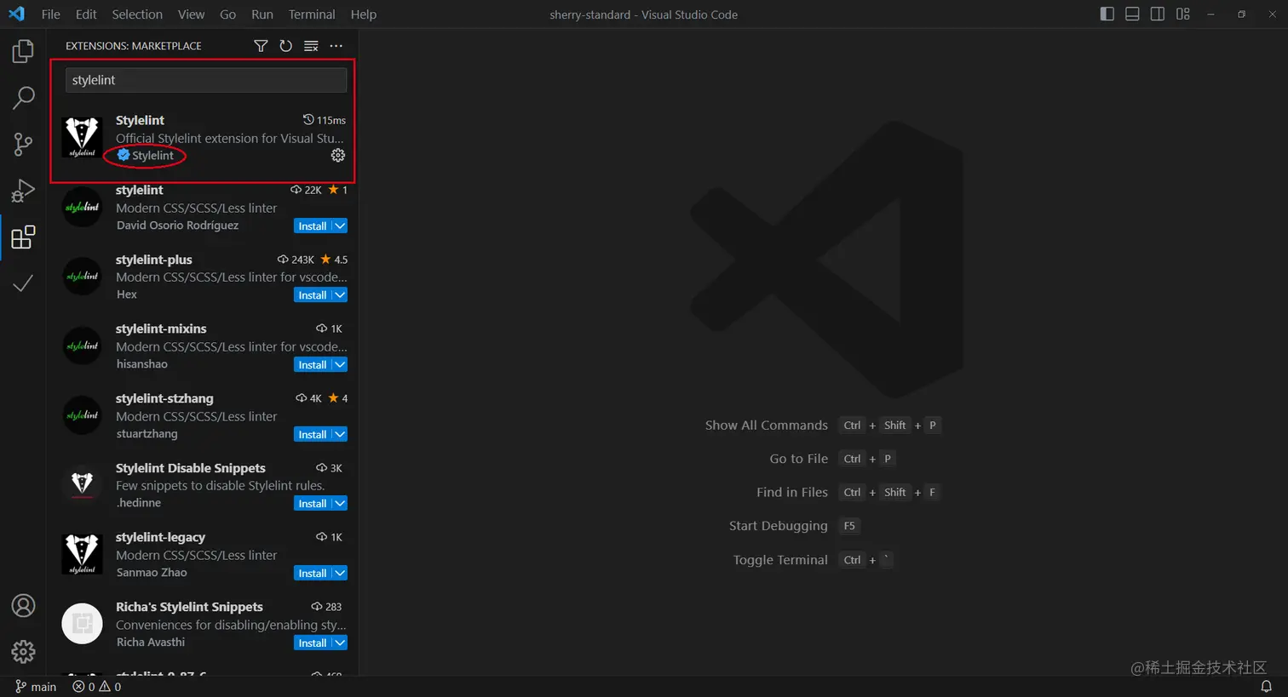
Task: Click the Stylelint Disable Snippets icon
Action: point(83,484)
